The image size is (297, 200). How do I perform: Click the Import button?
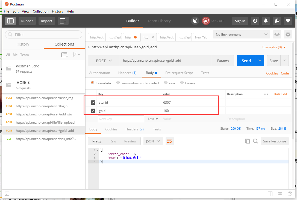[x=47, y=21]
